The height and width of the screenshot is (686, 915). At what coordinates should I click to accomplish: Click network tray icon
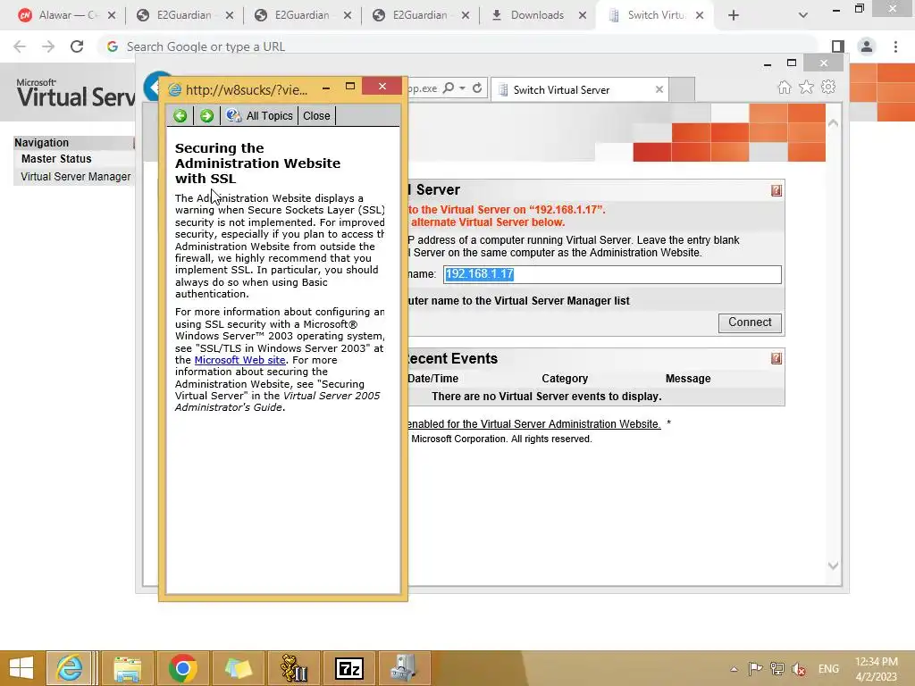pyautogui.click(x=776, y=668)
